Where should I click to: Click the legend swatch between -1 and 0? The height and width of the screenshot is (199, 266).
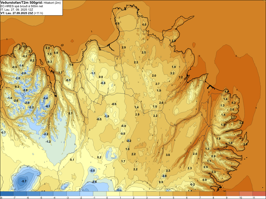click(100, 194)
